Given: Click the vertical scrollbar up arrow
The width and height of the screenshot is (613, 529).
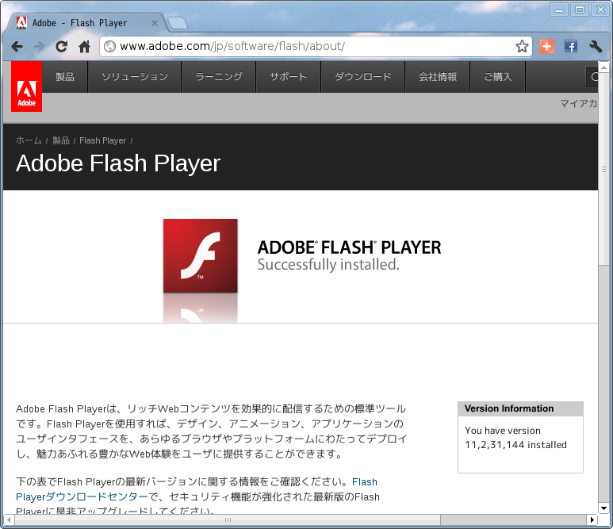Looking at the screenshot, I should 604,67.
